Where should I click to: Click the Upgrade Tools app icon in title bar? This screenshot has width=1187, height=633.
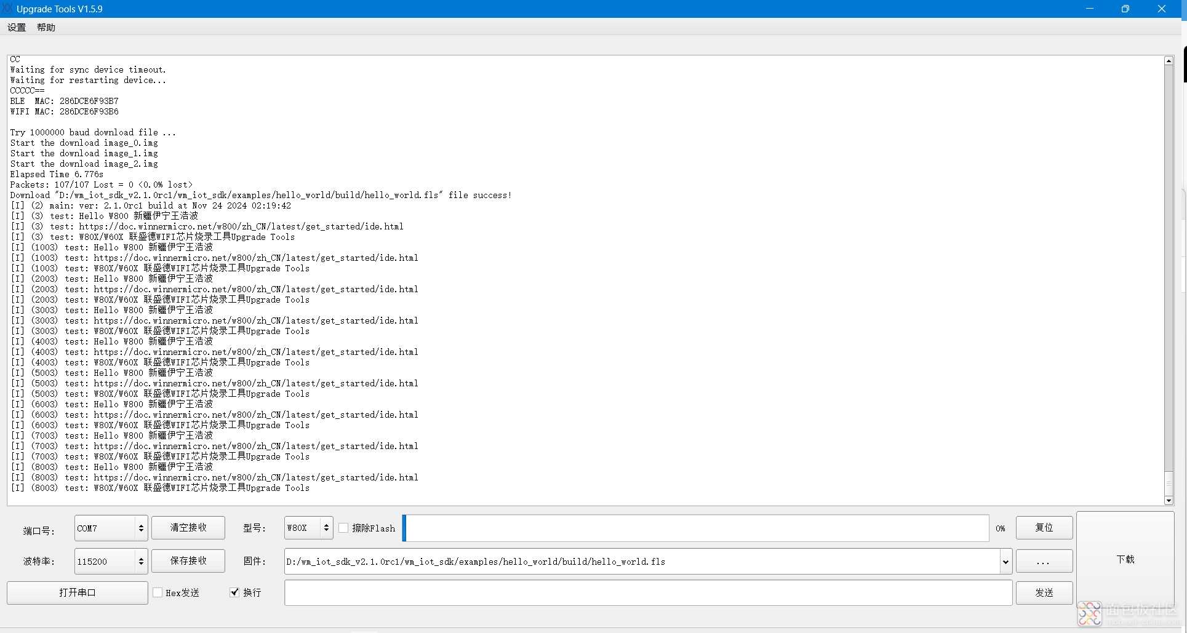7,9
